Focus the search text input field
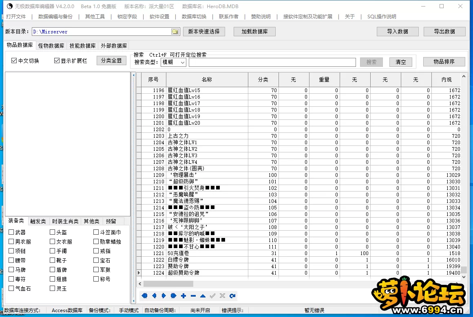Screen dimensions: 473x317 pos(272,62)
